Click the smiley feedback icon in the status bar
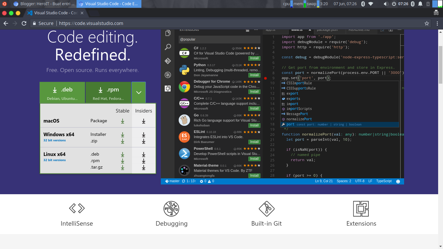 pyautogui.click(x=398, y=181)
